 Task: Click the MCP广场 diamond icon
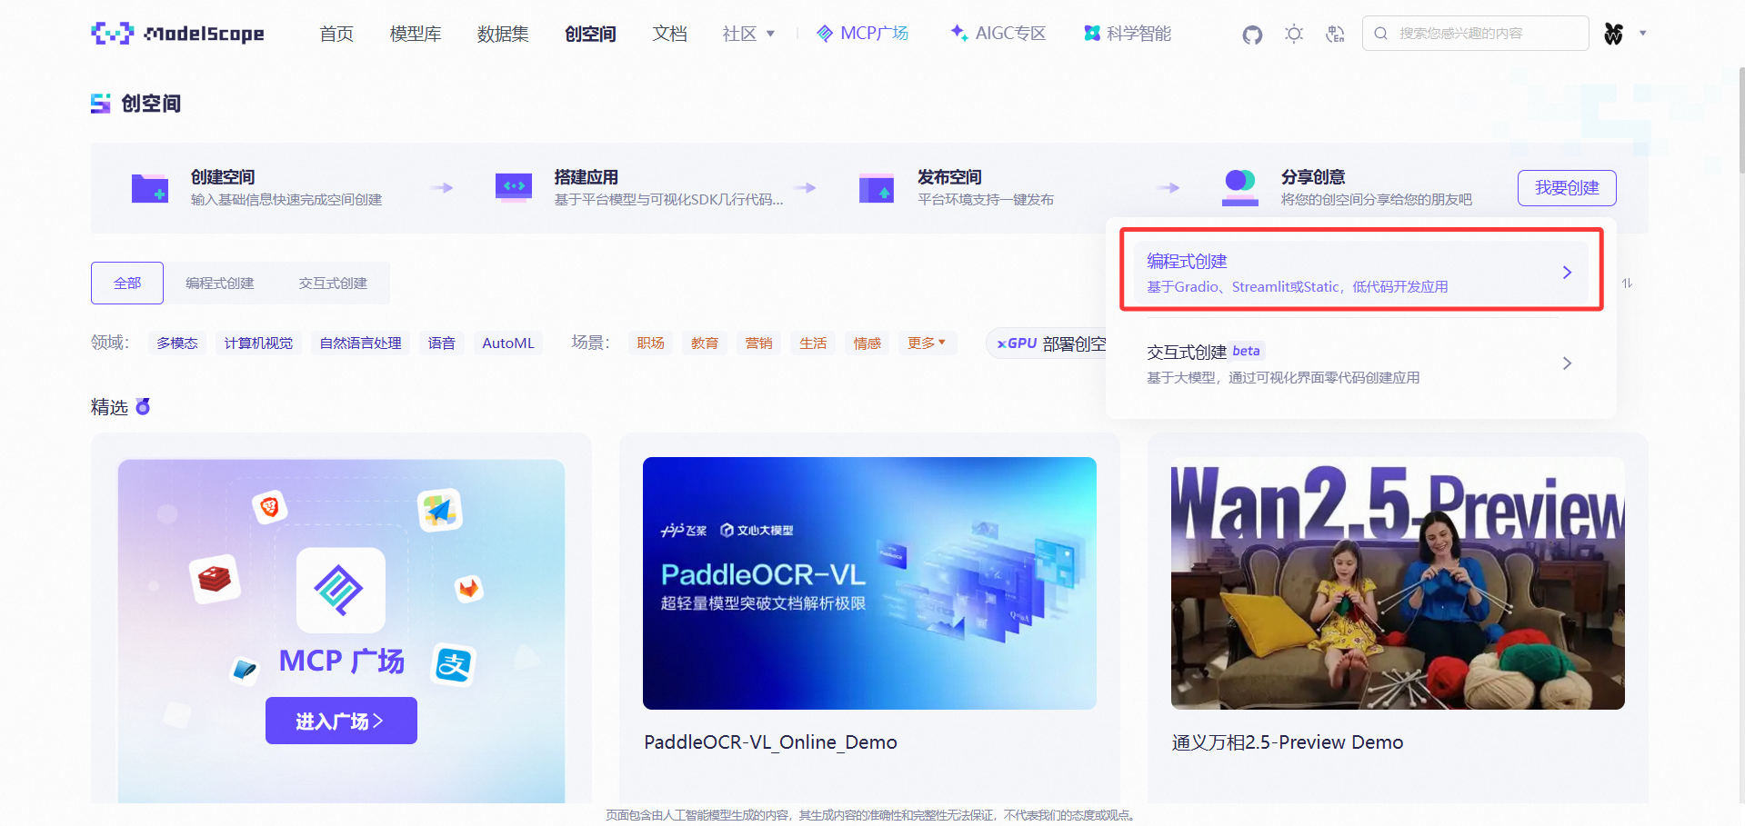click(x=825, y=34)
